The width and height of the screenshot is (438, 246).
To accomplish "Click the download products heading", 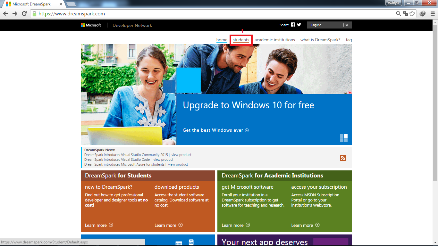I will tap(177, 187).
